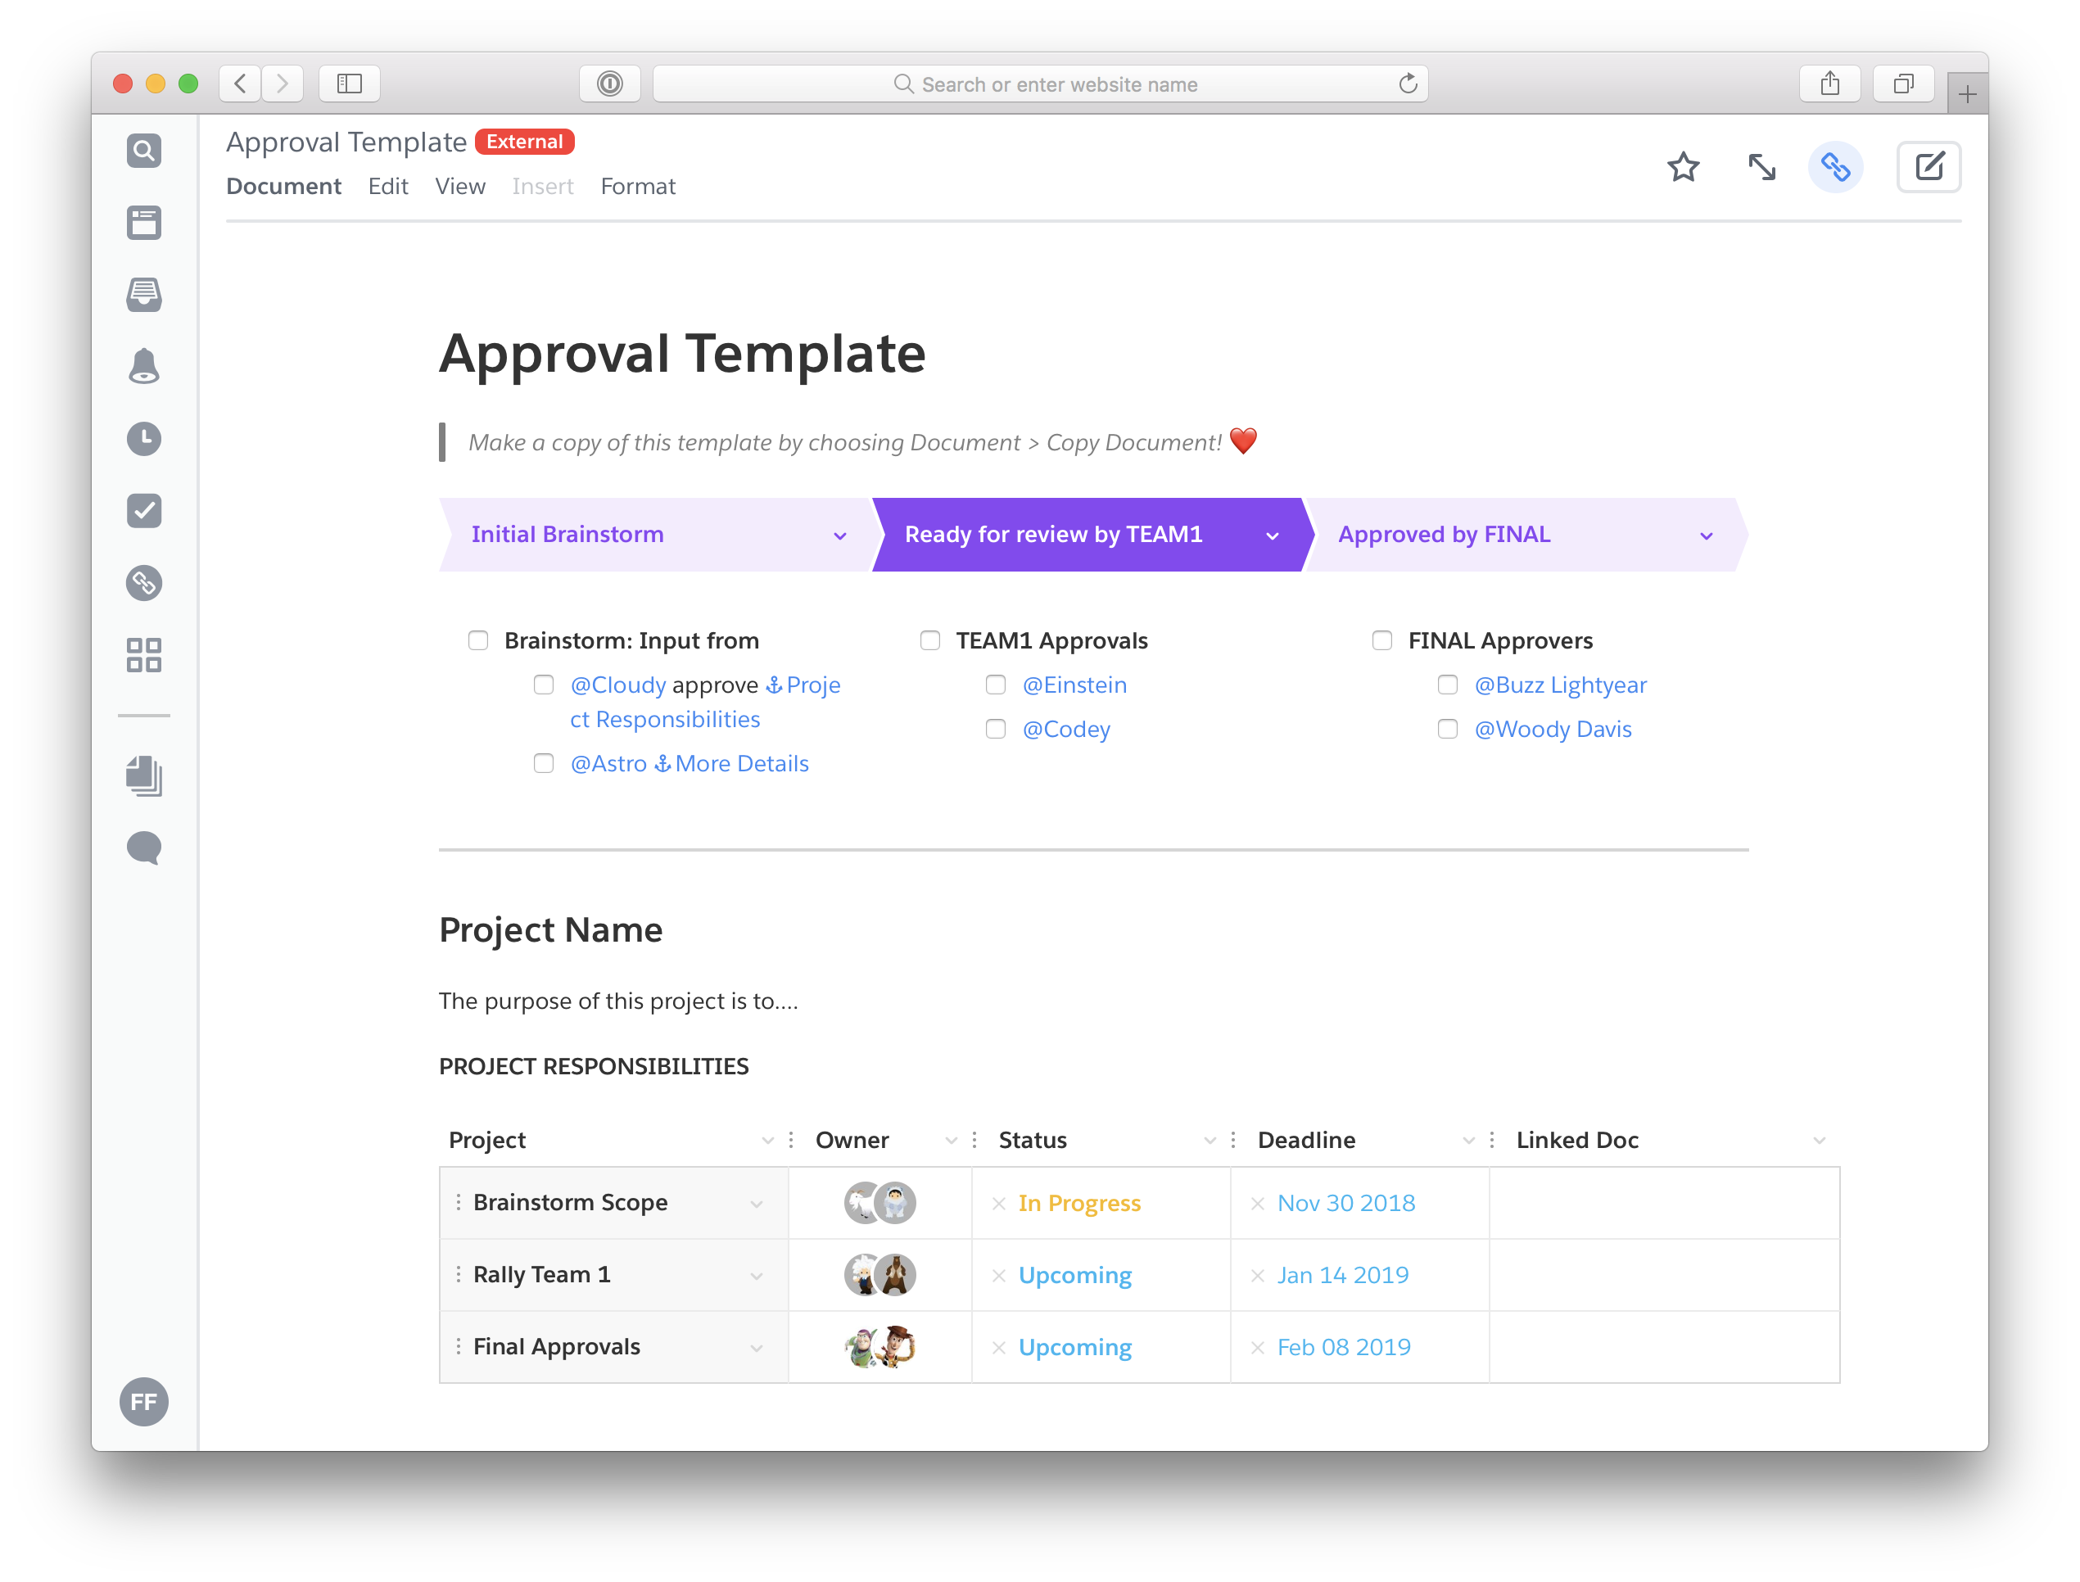
Task: Open the notifications bell icon
Action: coord(143,366)
